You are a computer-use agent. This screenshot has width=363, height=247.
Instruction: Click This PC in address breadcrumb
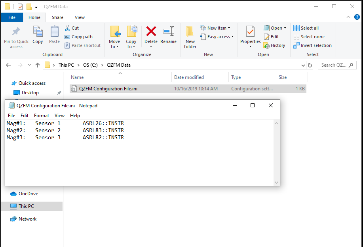click(x=66, y=65)
